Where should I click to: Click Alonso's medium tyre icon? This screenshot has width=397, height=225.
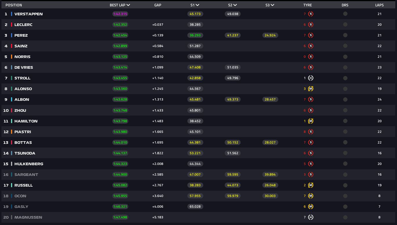point(311,89)
